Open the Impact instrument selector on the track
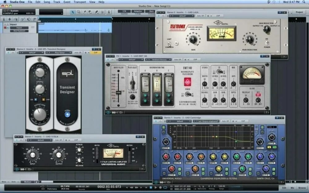This screenshot has height=193, width=309. (19, 28)
